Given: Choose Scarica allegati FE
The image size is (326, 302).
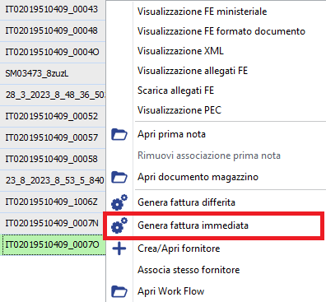Looking at the screenshot, I should [175, 91].
